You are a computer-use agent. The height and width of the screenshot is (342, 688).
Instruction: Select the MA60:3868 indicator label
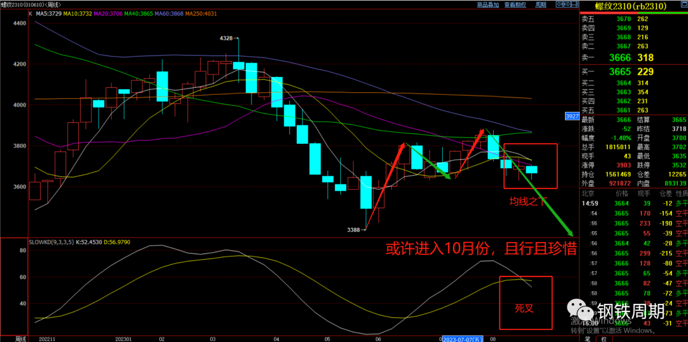tap(169, 13)
